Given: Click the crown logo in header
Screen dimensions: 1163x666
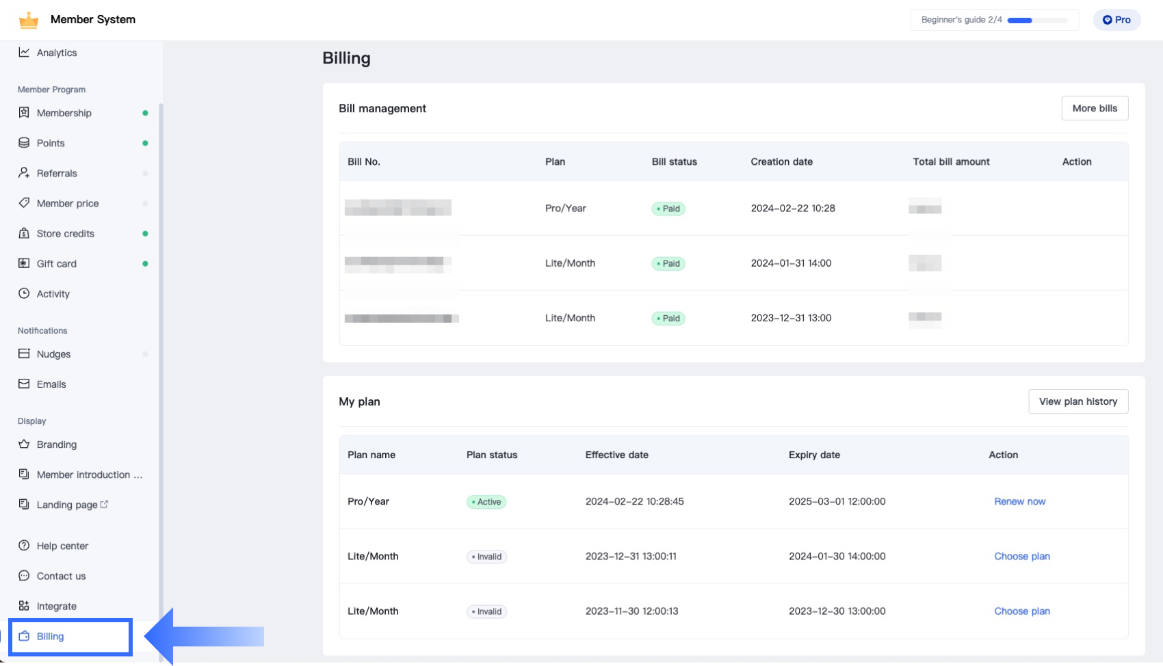Looking at the screenshot, I should coord(29,20).
